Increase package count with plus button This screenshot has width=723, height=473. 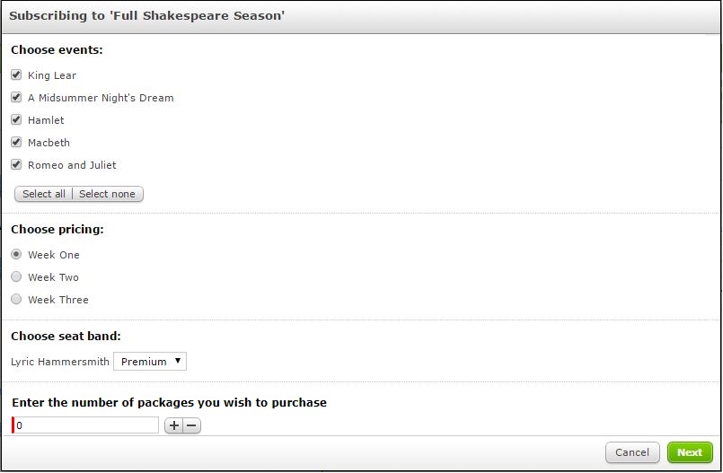pyautogui.click(x=173, y=426)
